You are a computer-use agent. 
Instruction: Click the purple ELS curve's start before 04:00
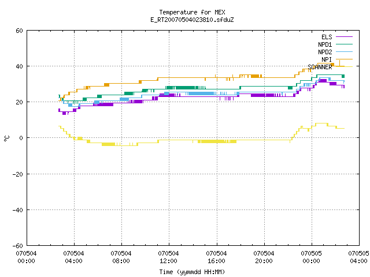pos(59,110)
